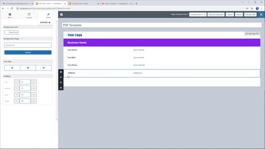Click the You Phone label
This screenshot has width=265, height=149.
pos(72,65)
